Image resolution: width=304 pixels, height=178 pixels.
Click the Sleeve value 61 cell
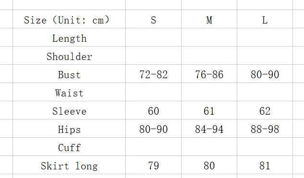[x=209, y=110]
